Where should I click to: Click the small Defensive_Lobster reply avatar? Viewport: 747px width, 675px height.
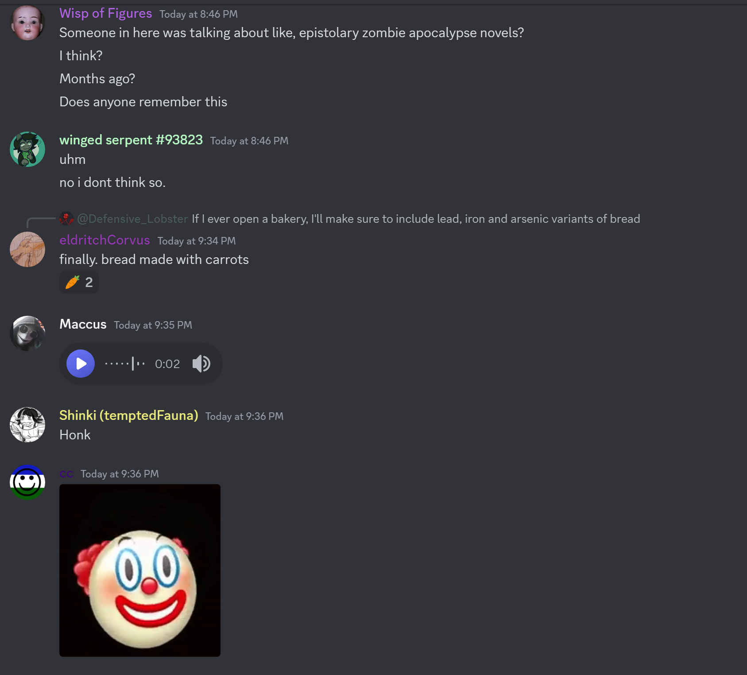point(66,218)
